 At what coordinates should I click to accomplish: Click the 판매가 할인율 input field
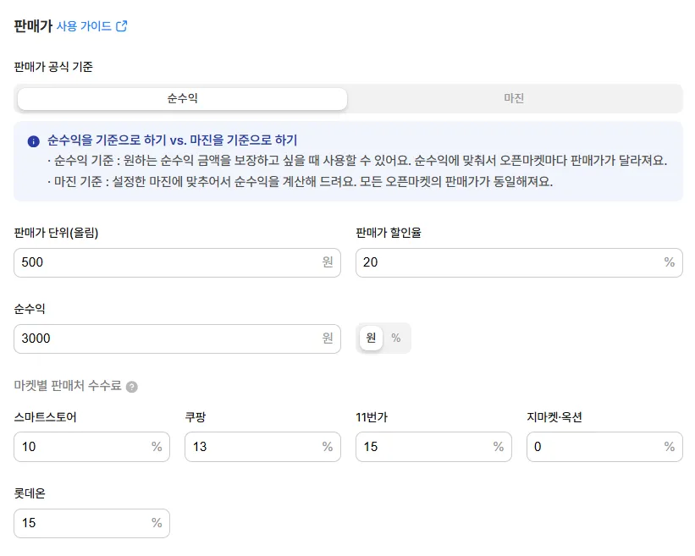click(519, 262)
